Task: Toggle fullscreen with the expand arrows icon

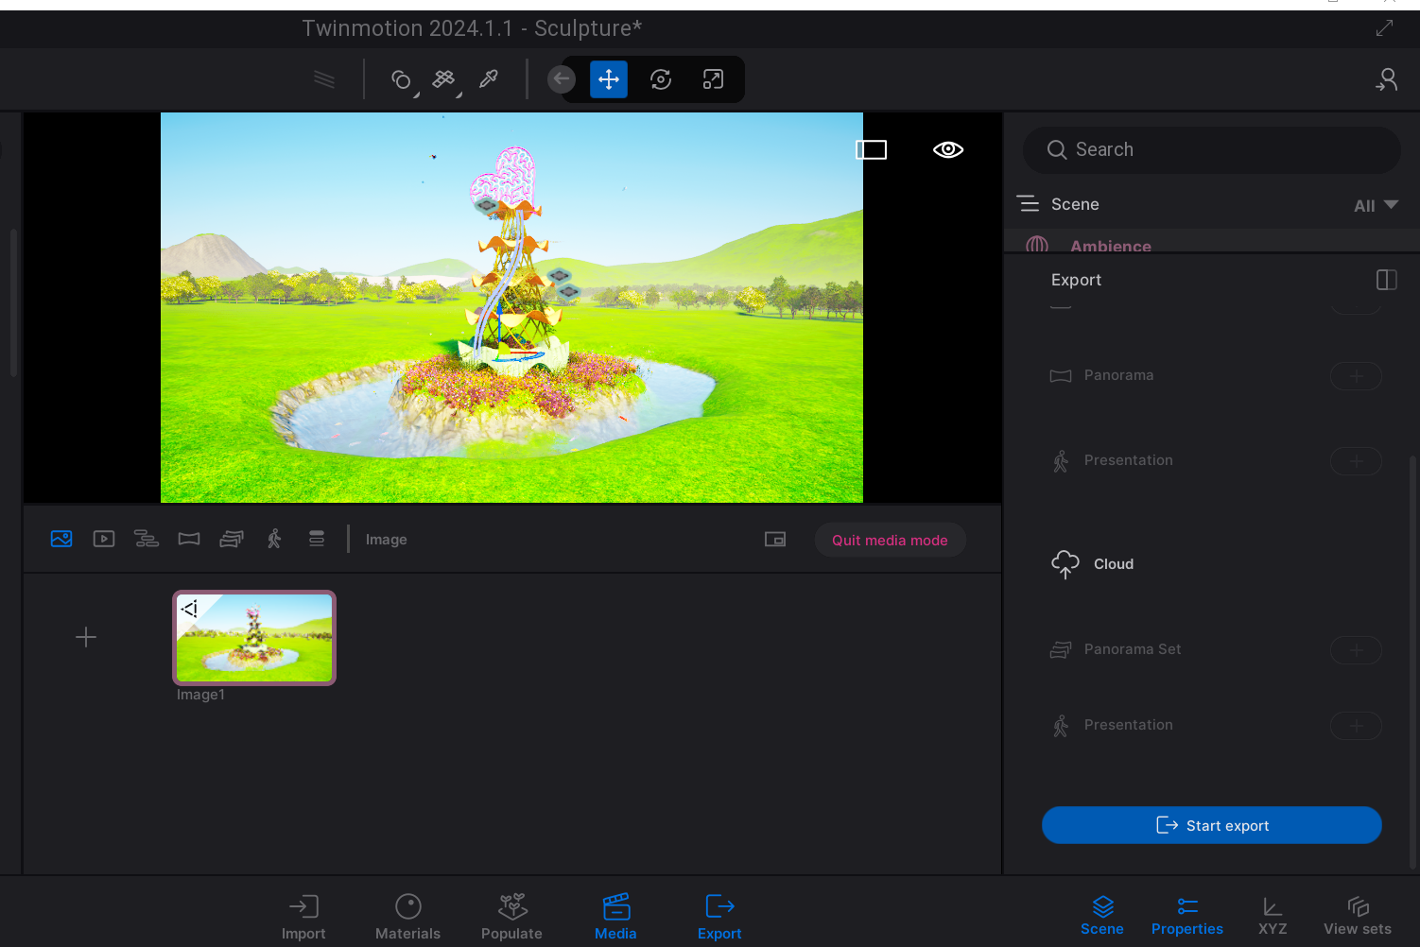Action: click(x=1384, y=28)
